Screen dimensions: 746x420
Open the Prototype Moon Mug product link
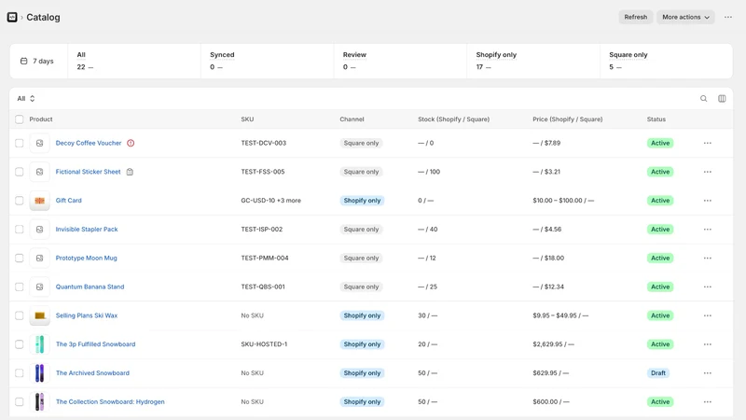coord(86,259)
